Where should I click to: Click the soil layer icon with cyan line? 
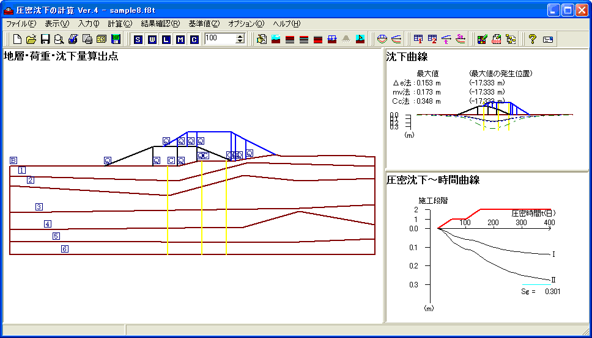point(304,39)
